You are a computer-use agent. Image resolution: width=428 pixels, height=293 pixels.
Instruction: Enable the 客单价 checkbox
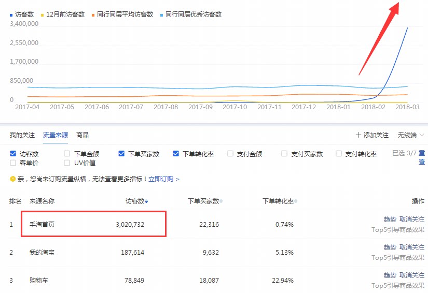click(x=13, y=163)
